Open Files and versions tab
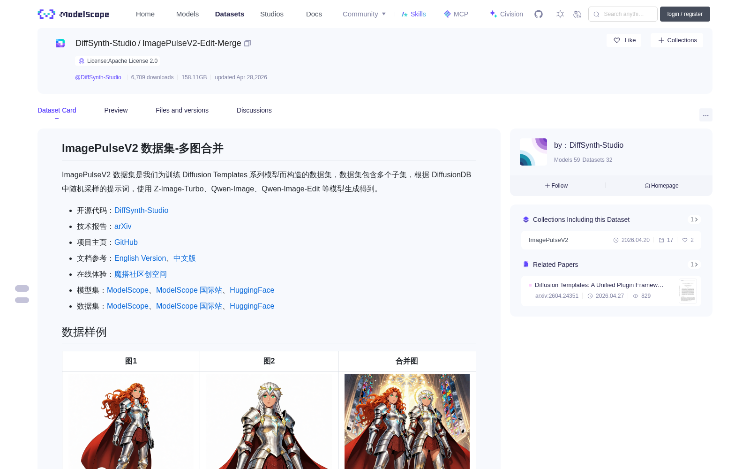The height and width of the screenshot is (469, 750). pyautogui.click(x=182, y=110)
